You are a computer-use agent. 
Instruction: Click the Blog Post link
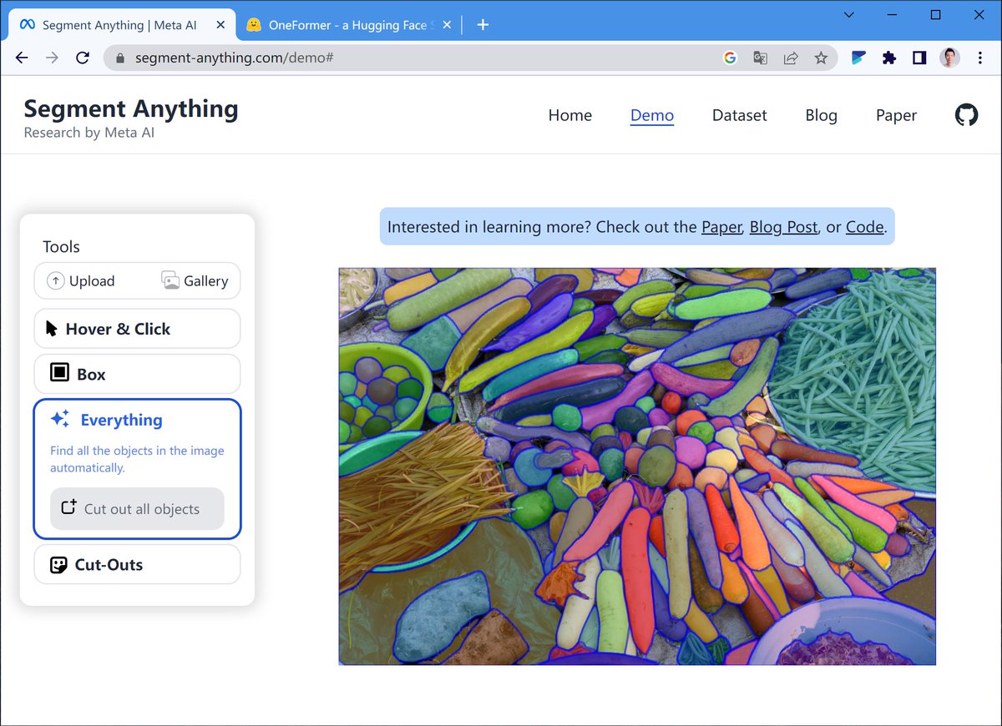pyautogui.click(x=783, y=227)
